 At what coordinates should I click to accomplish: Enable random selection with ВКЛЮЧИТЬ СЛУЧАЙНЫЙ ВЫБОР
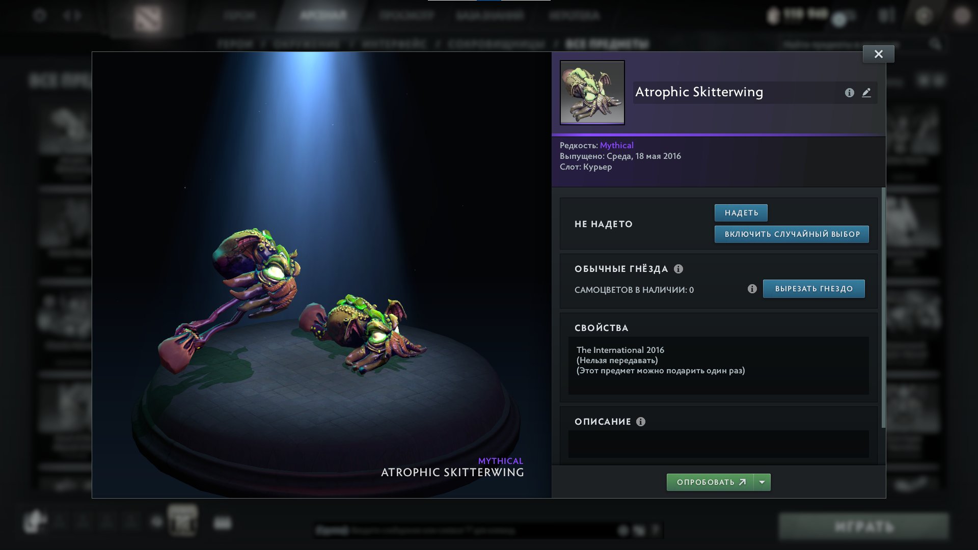(x=792, y=234)
